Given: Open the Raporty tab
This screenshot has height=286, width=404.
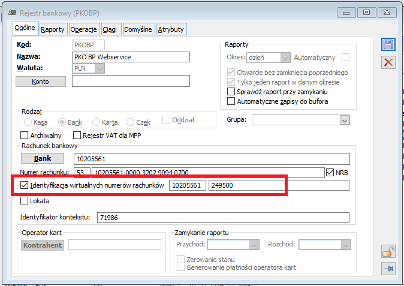Looking at the screenshot, I should pyautogui.click(x=53, y=29).
